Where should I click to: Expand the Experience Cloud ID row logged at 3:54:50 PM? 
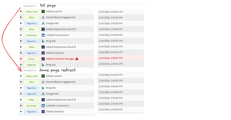[x=21, y=29]
